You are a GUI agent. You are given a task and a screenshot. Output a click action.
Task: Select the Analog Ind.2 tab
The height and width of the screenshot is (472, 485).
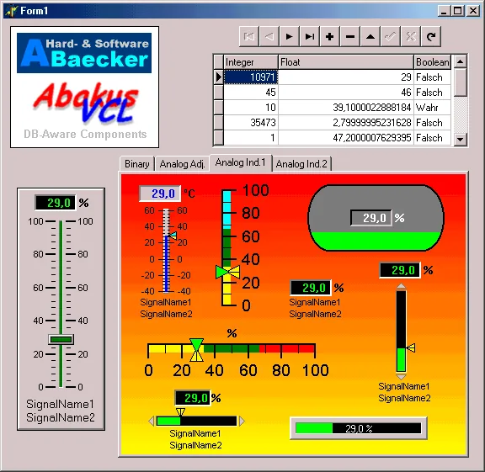[x=301, y=164]
